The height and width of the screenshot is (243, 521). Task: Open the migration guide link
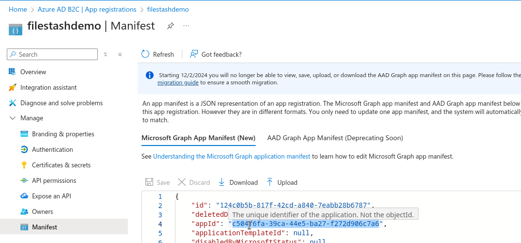pos(178,82)
